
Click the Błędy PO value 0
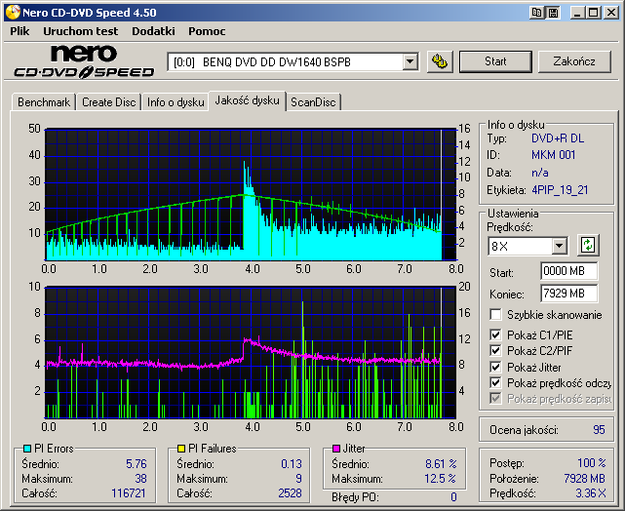(x=453, y=497)
